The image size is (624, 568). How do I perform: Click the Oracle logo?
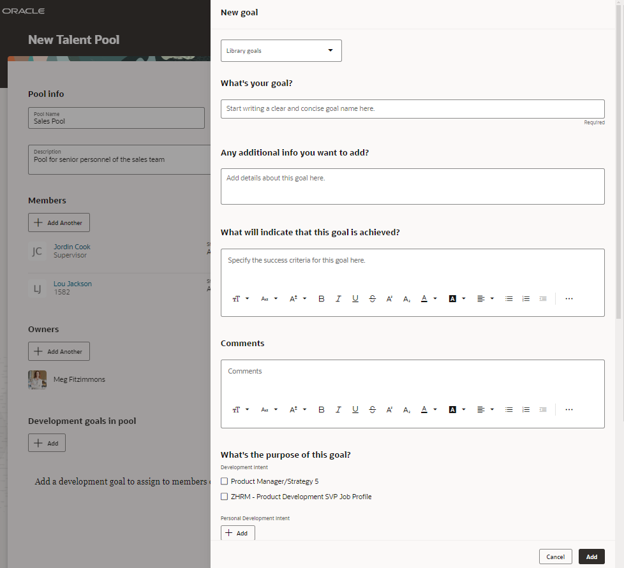24,11
